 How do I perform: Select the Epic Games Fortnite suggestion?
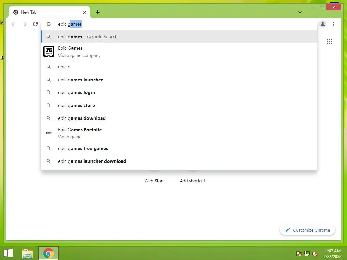(x=179, y=133)
